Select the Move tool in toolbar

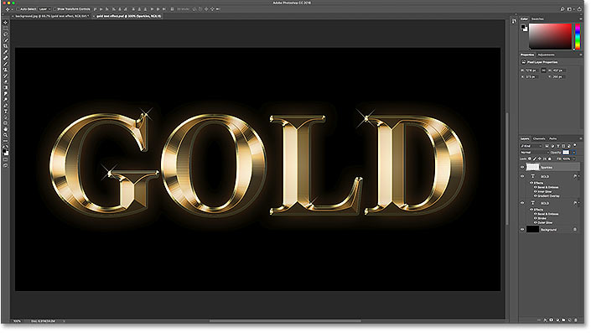tap(5, 23)
